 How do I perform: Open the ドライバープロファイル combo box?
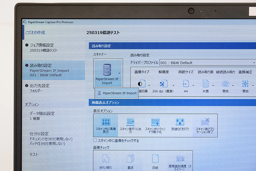pos(208,63)
